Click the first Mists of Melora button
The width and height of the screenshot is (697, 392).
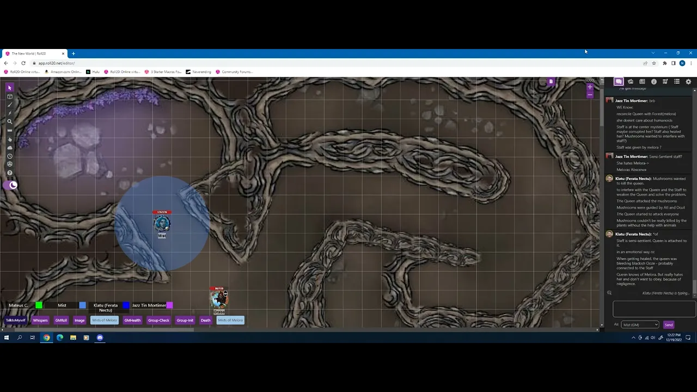click(105, 320)
